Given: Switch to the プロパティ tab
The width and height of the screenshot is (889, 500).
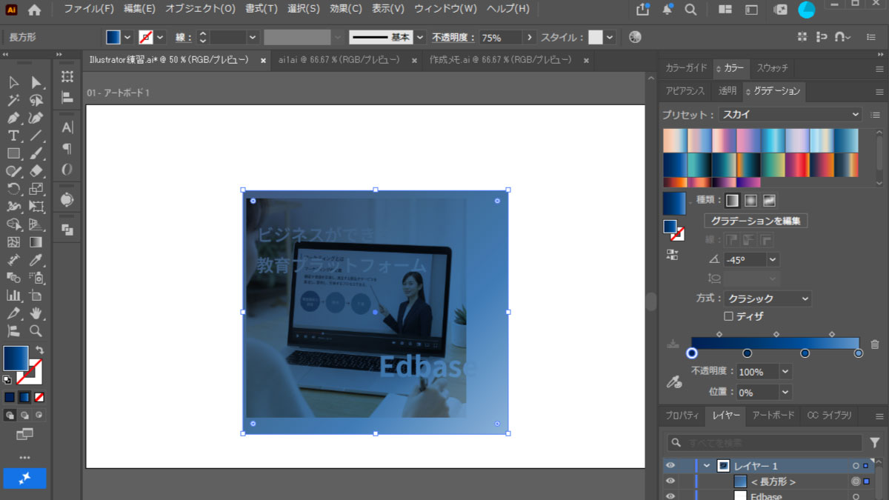Looking at the screenshot, I should point(682,416).
